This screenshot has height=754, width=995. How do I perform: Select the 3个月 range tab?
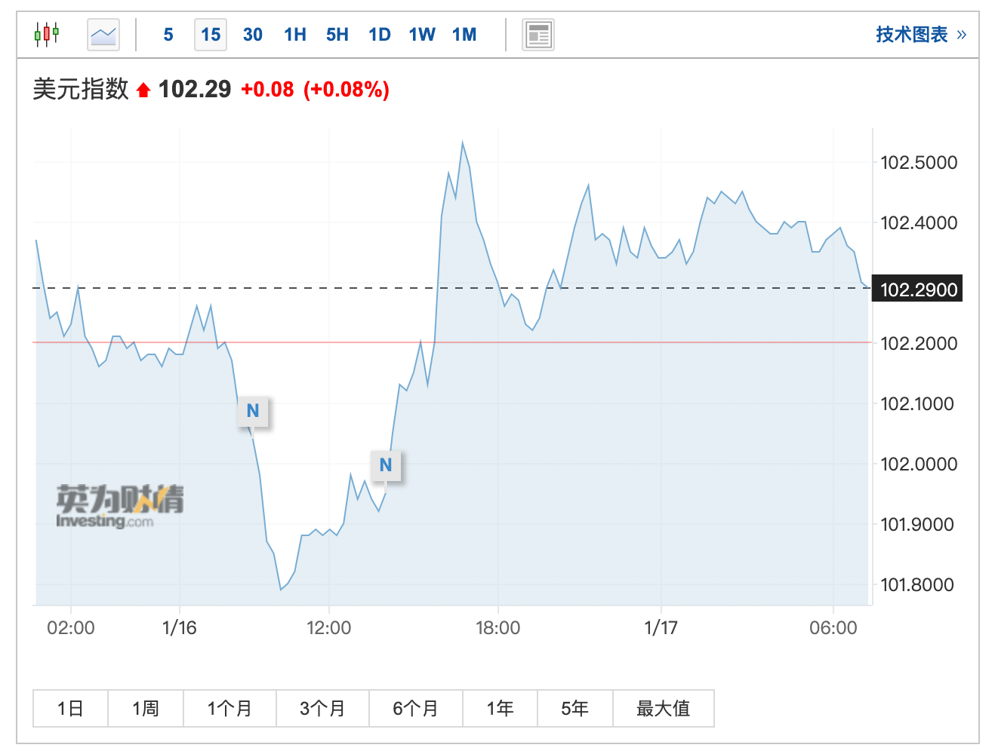pyautogui.click(x=322, y=708)
